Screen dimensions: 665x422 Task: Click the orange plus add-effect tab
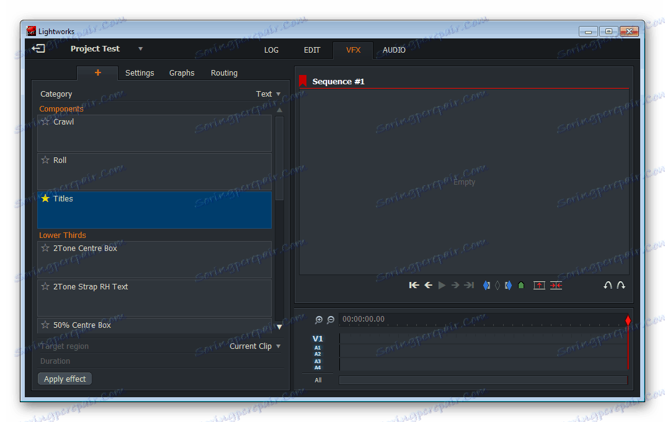pos(97,73)
